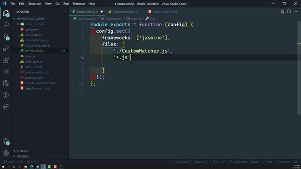Screen dimensions: 301x169
Task: Open the taskbar search magnifier
Action: [x=8, y=167]
